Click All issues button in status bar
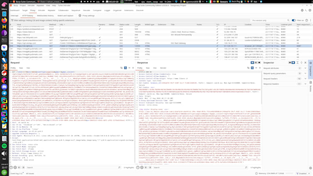This screenshot has width=313, height=176. (x=30, y=173)
